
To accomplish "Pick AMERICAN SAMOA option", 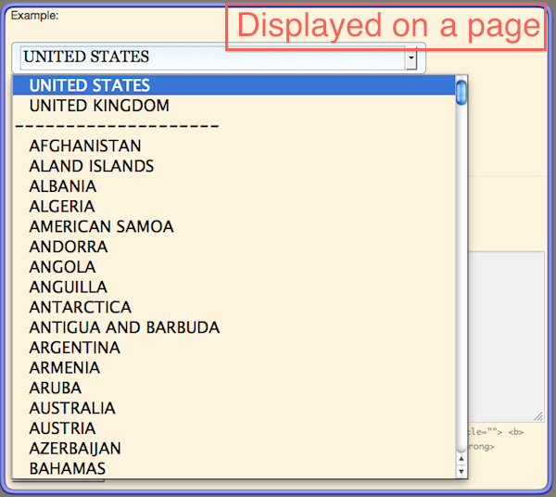I will pyautogui.click(x=234, y=226).
